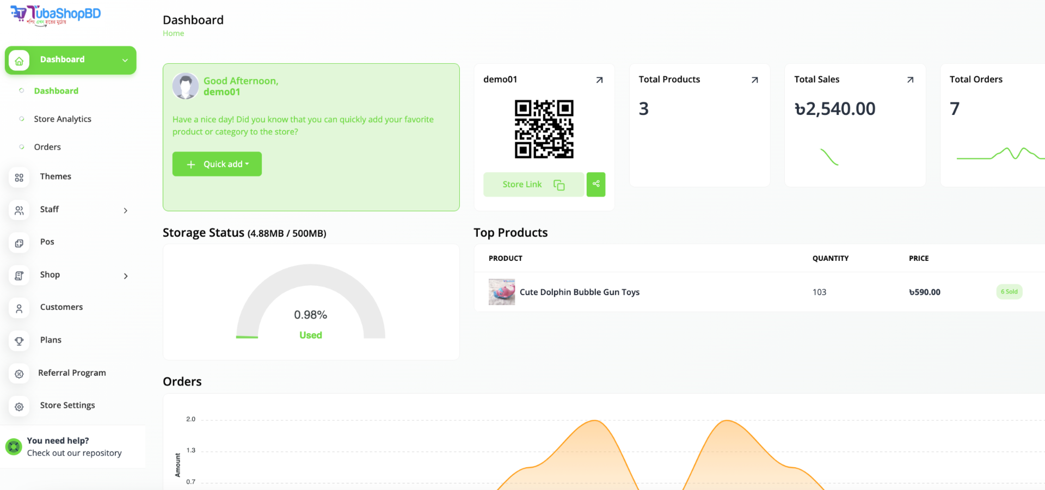Screen dimensions: 1045x490
Task: Expand the Shop submenu chevron
Action: tap(126, 276)
